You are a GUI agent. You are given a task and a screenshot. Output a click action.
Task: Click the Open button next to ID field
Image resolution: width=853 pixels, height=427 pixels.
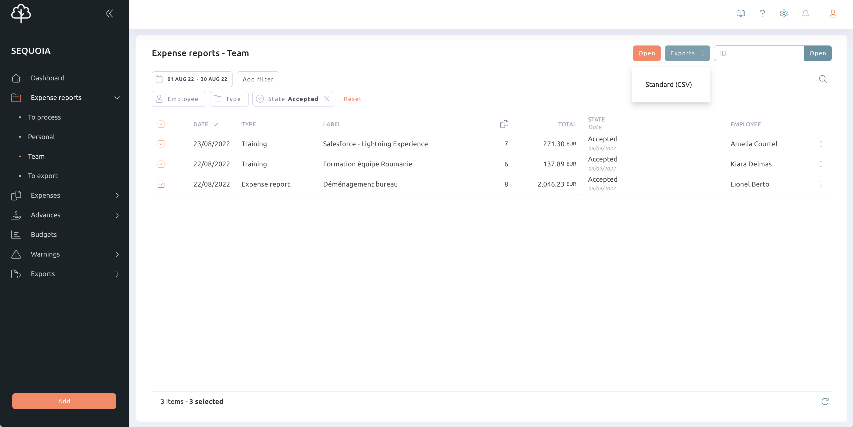[x=818, y=53]
